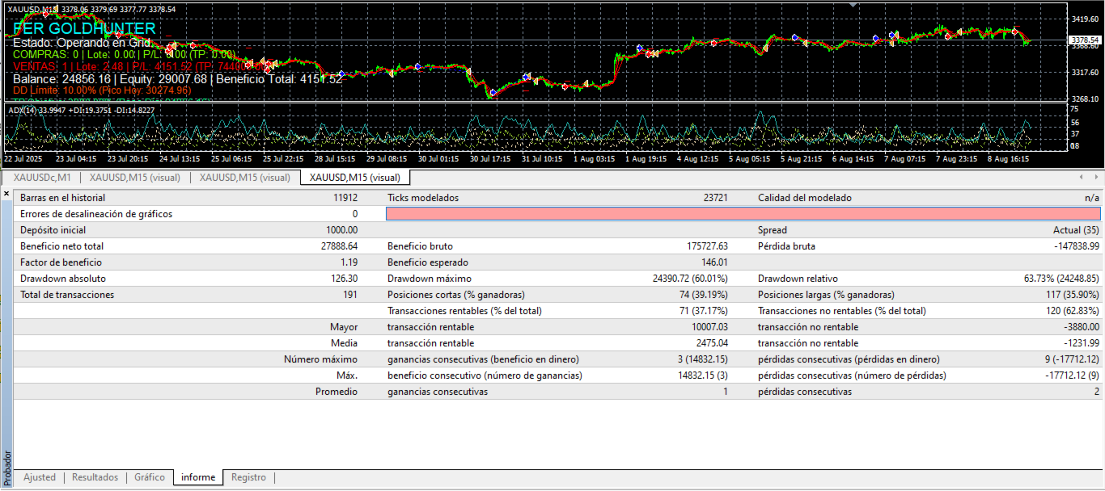This screenshot has width=1105, height=491.
Task: Click consecutive wins value 3 (14832.15)
Action: point(701,359)
